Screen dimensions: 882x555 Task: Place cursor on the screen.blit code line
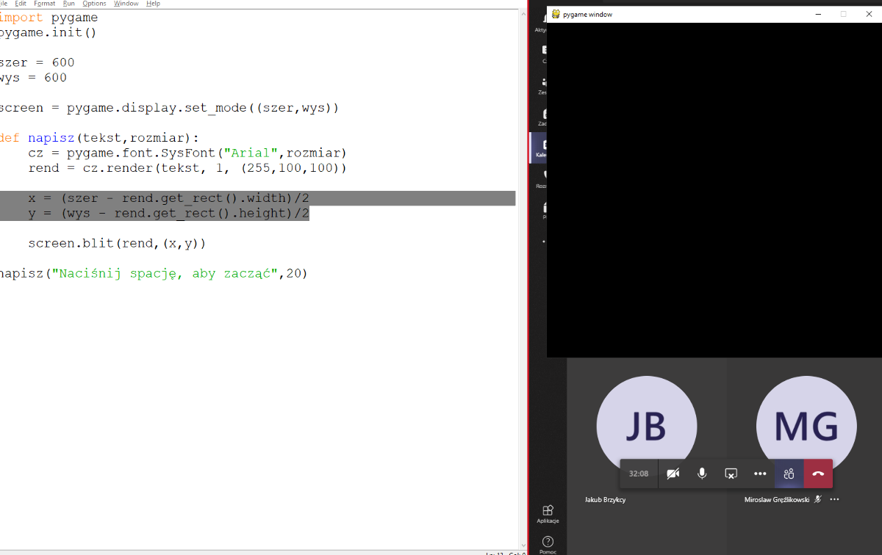pyautogui.click(x=117, y=243)
